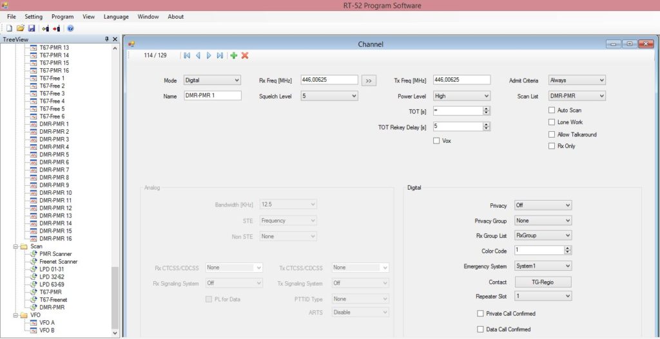The height and width of the screenshot is (339, 660).
Task: Click the Help question mark icon
Action: [x=70, y=28]
